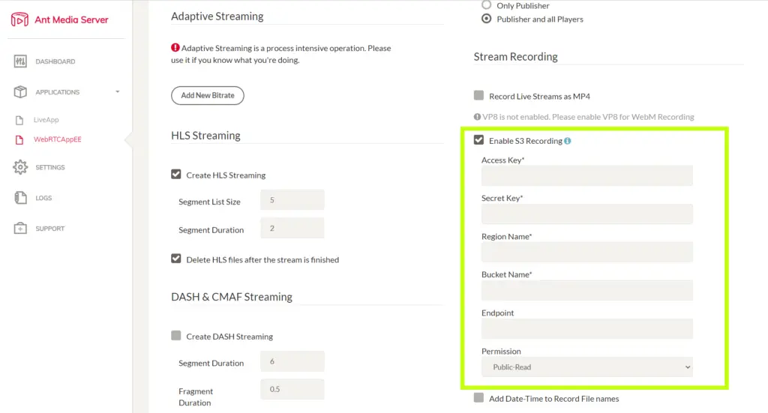This screenshot has height=413, width=768.
Task: Click the info icon beside Enable S3 Recording
Action: click(x=567, y=141)
